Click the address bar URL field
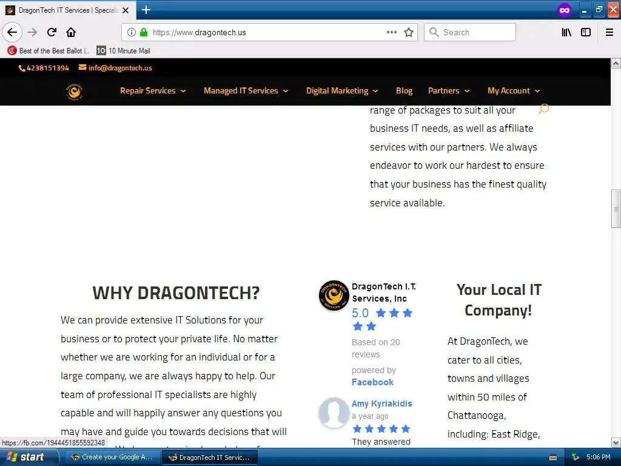Image resolution: width=621 pixels, height=466 pixels. (x=266, y=32)
